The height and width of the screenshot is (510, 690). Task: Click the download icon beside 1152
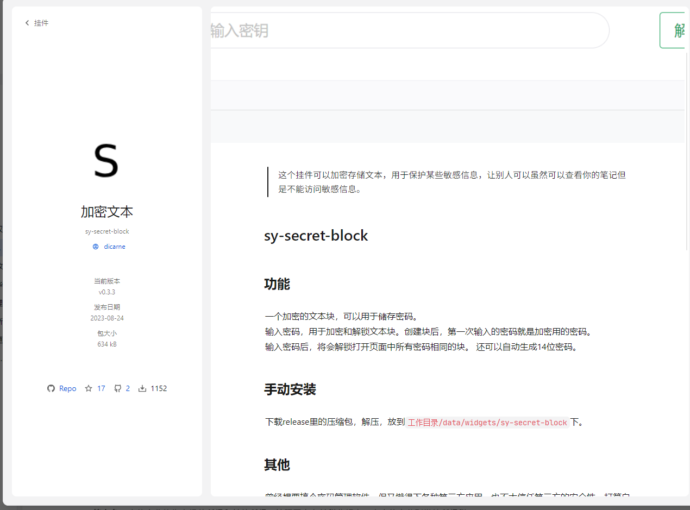tap(142, 388)
